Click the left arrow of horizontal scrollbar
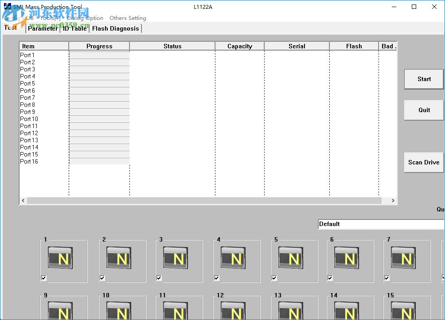 [23, 201]
